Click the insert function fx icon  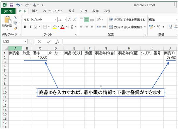point(58,42)
